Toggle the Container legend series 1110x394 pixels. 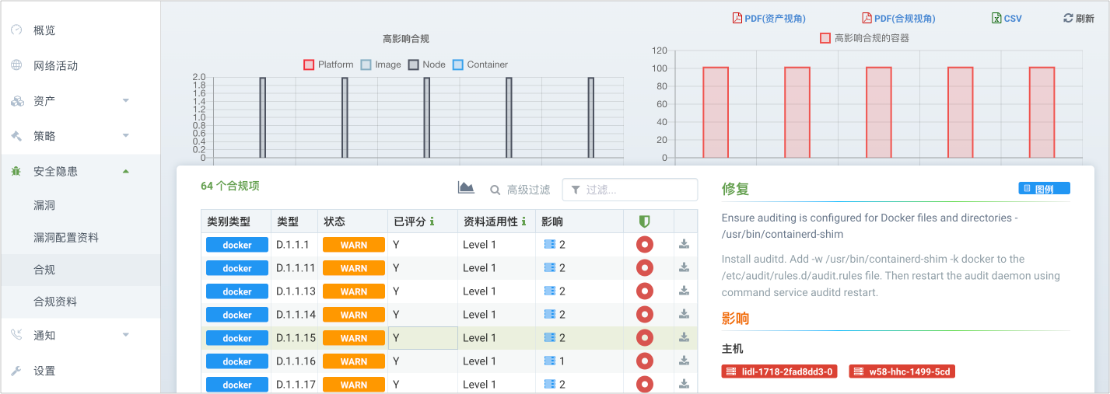coord(458,65)
